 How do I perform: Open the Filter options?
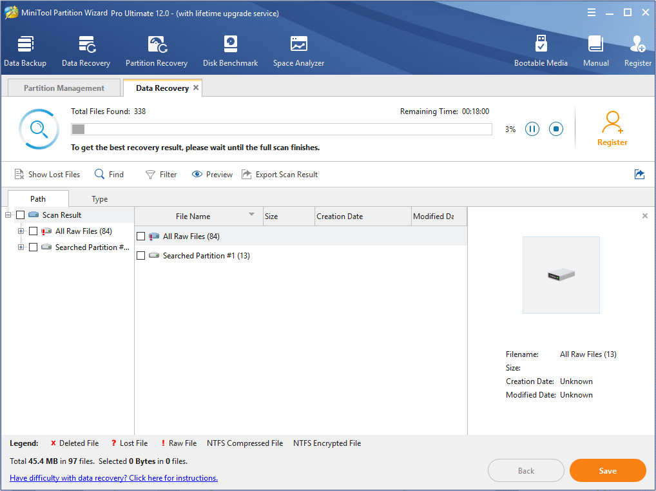click(x=161, y=175)
